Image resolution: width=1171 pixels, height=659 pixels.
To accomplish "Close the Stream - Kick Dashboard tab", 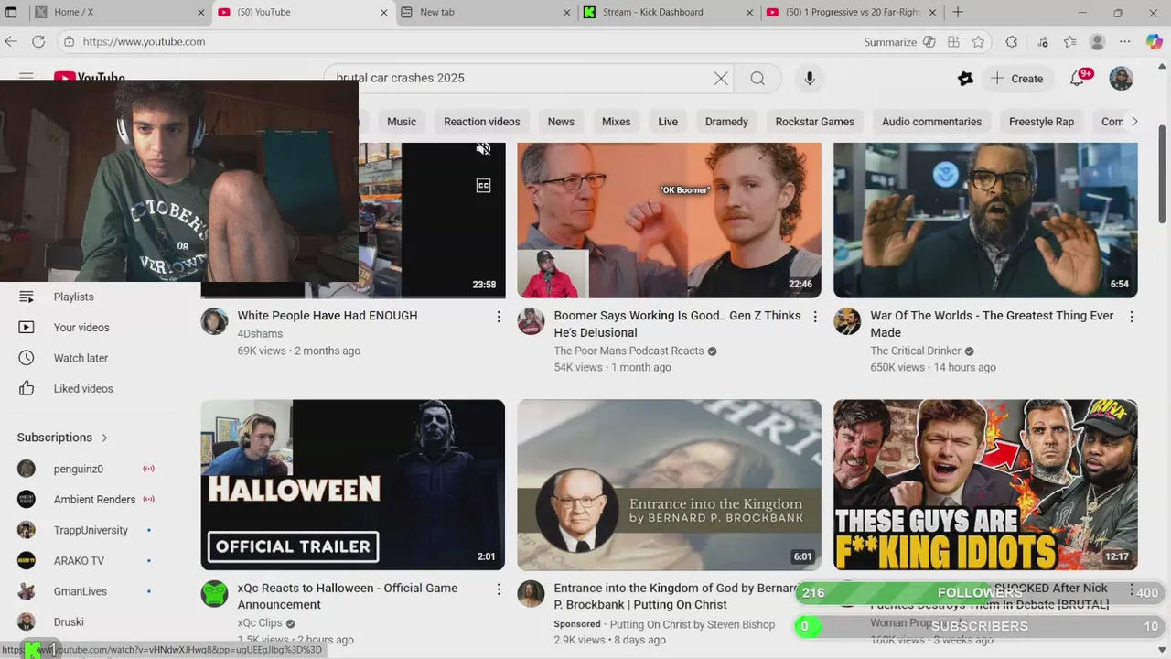I will click(750, 12).
